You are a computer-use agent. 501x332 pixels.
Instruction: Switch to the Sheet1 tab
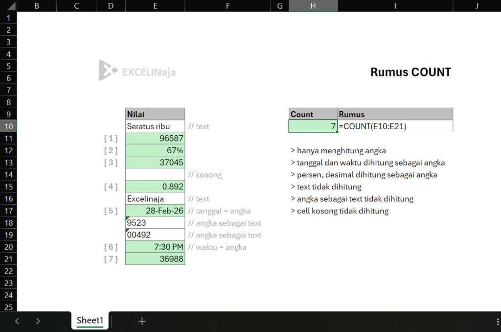click(90, 321)
